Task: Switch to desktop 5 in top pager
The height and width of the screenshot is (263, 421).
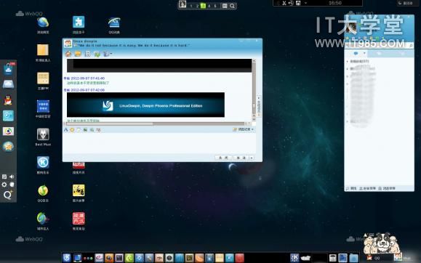Action: click(215, 6)
